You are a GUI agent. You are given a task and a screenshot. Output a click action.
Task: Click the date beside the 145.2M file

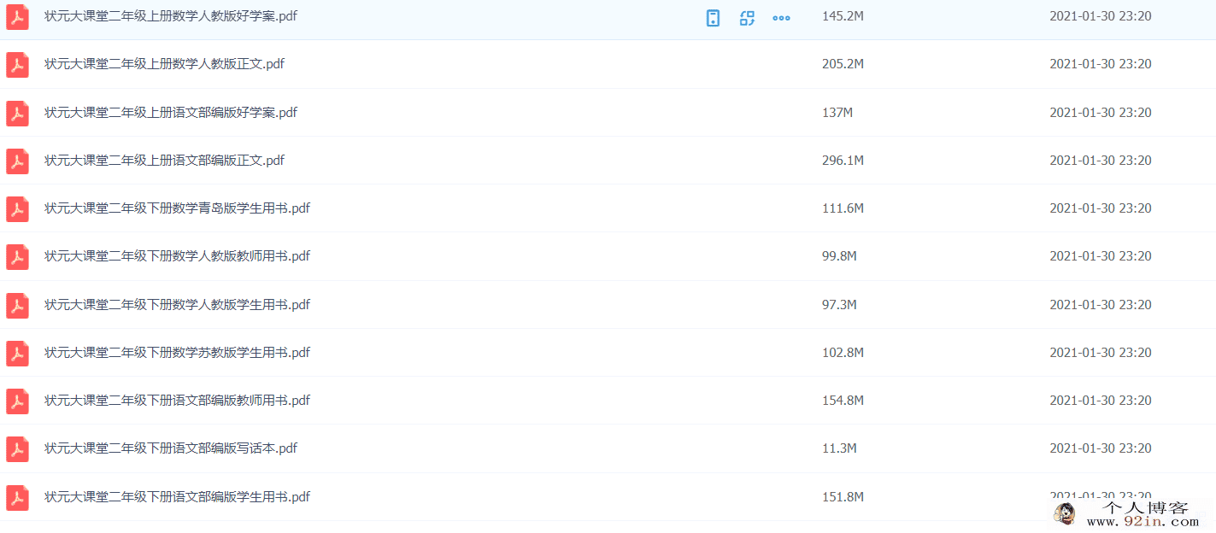coord(1101,16)
